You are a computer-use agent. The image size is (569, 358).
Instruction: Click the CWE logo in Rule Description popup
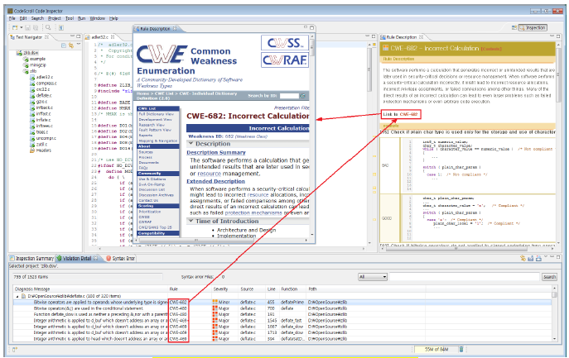point(161,55)
